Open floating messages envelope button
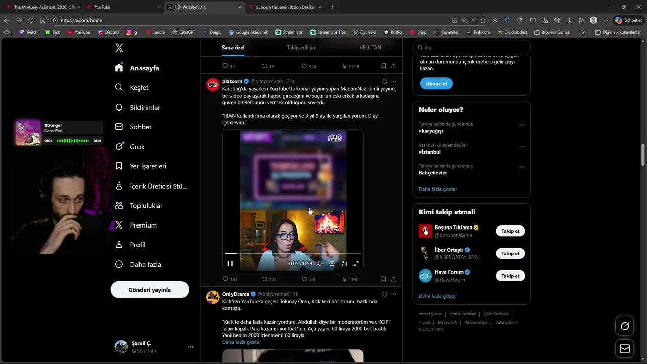The image size is (647, 364). [625, 349]
